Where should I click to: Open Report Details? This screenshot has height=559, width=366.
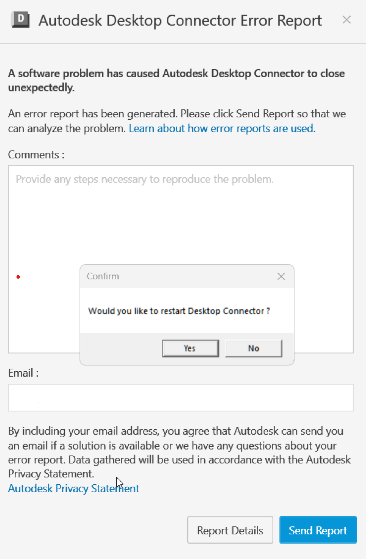click(230, 530)
